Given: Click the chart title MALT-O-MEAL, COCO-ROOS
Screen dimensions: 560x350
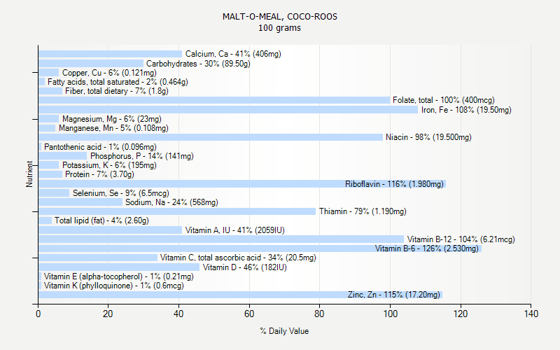Looking at the screenshot, I should click(279, 17).
